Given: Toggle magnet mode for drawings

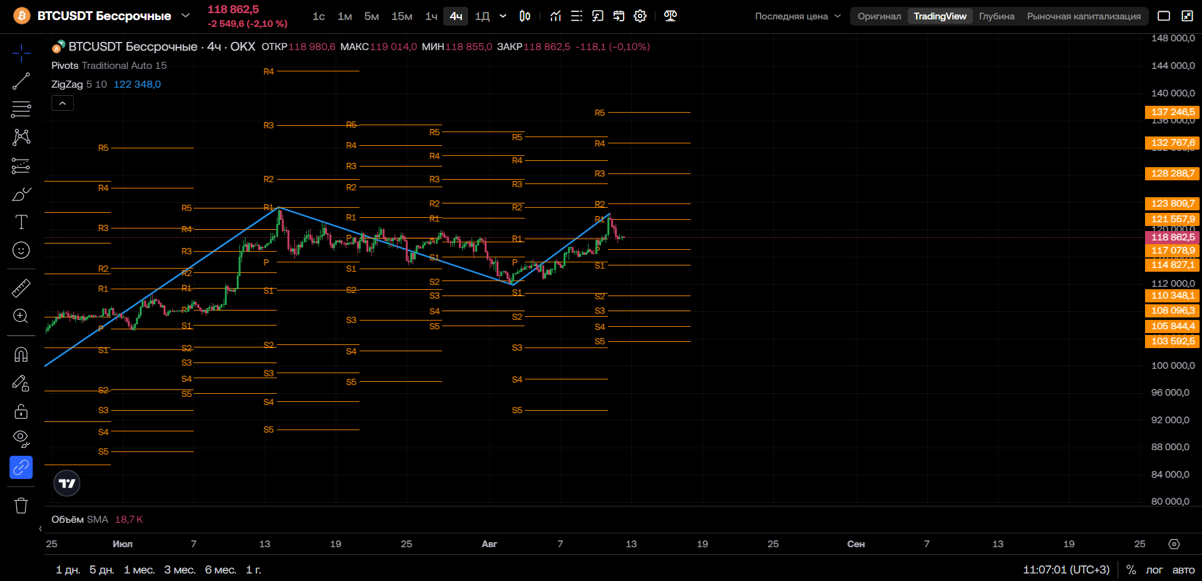Looking at the screenshot, I should point(21,355).
